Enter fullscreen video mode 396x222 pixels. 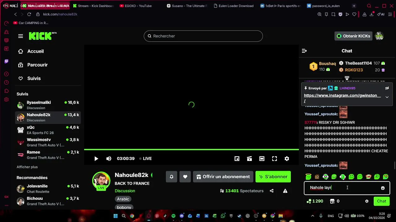tap(274, 158)
